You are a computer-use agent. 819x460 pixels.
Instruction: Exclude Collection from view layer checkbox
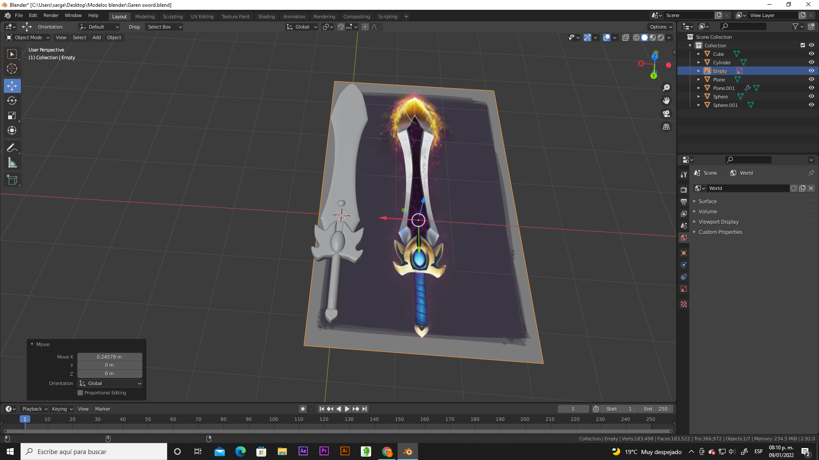(x=803, y=46)
